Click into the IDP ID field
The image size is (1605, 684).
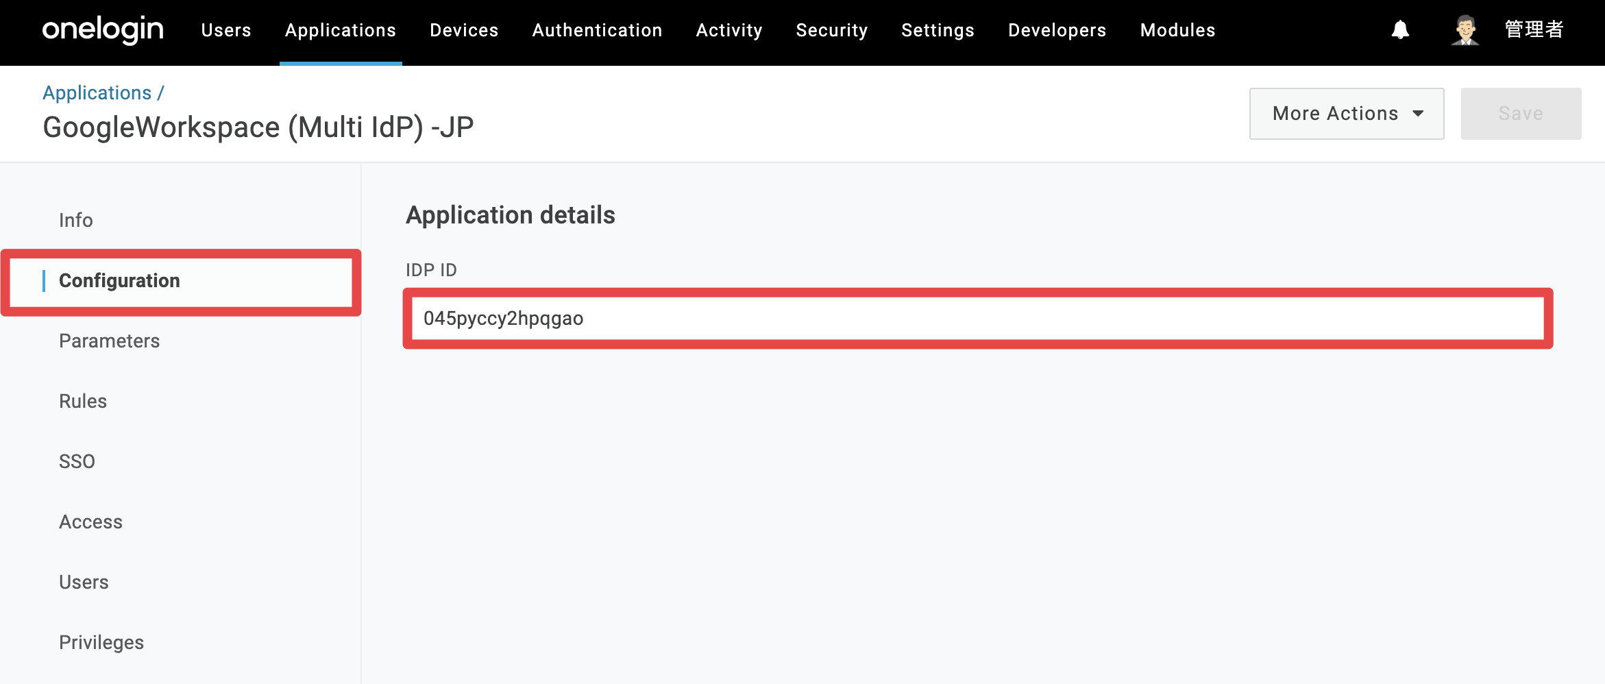978,319
